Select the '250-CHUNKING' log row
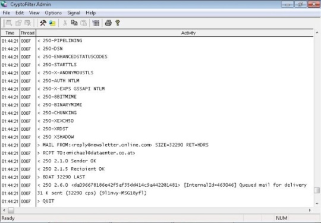Image resolution: width=321 pixels, height=223 pixels. pyautogui.click(x=157, y=113)
